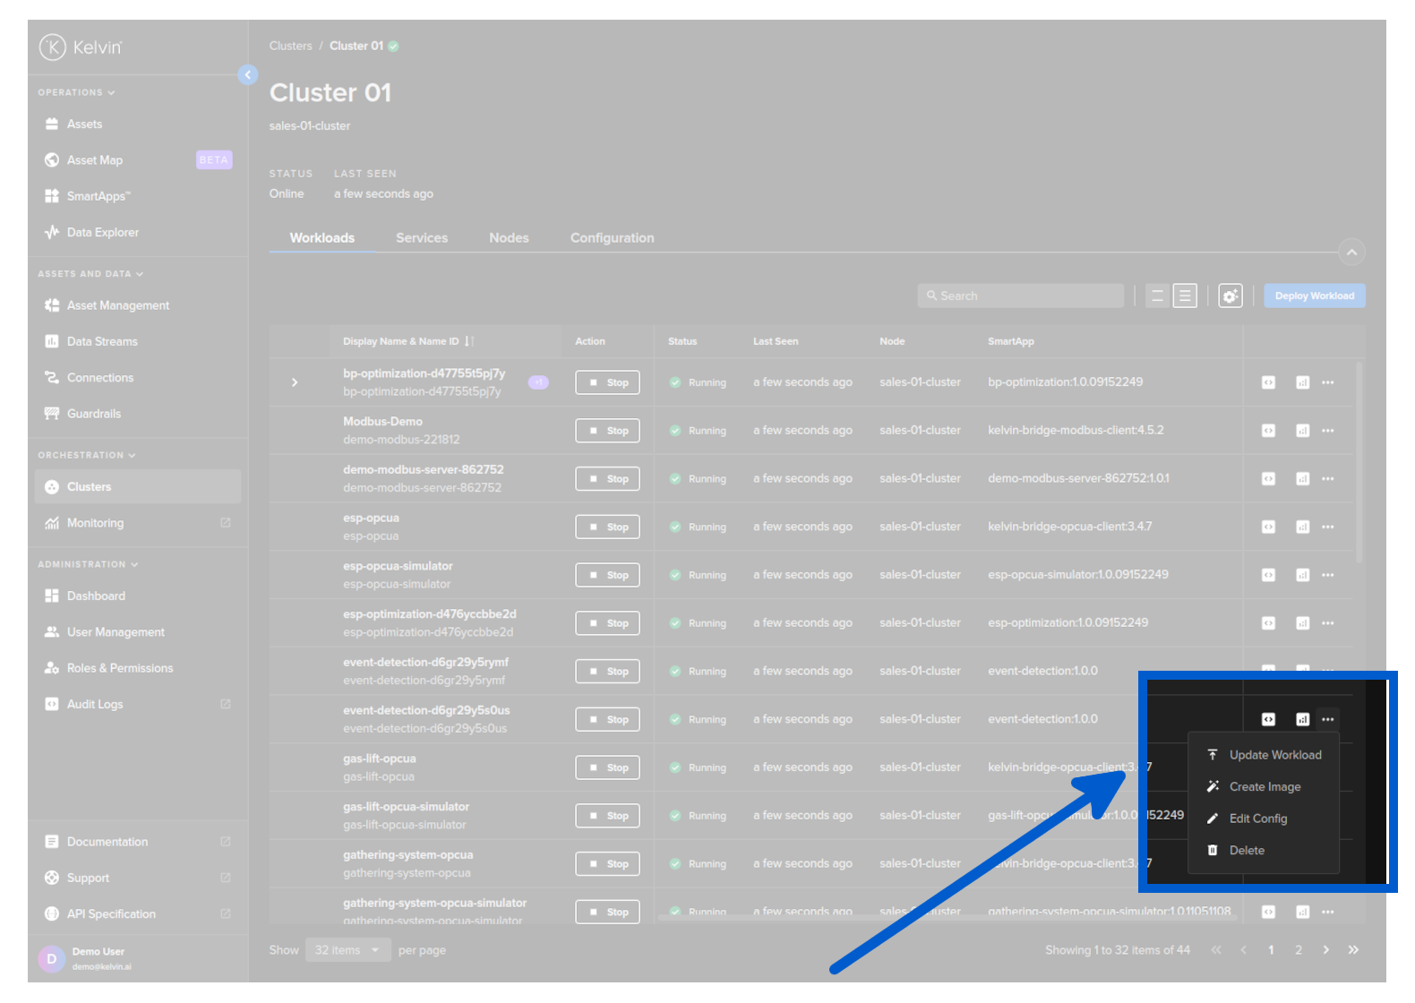Go to Guardrails in the sidebar
Image resolution: width=1415 pixels, height=1003 pixels.
tap(93, 414)
